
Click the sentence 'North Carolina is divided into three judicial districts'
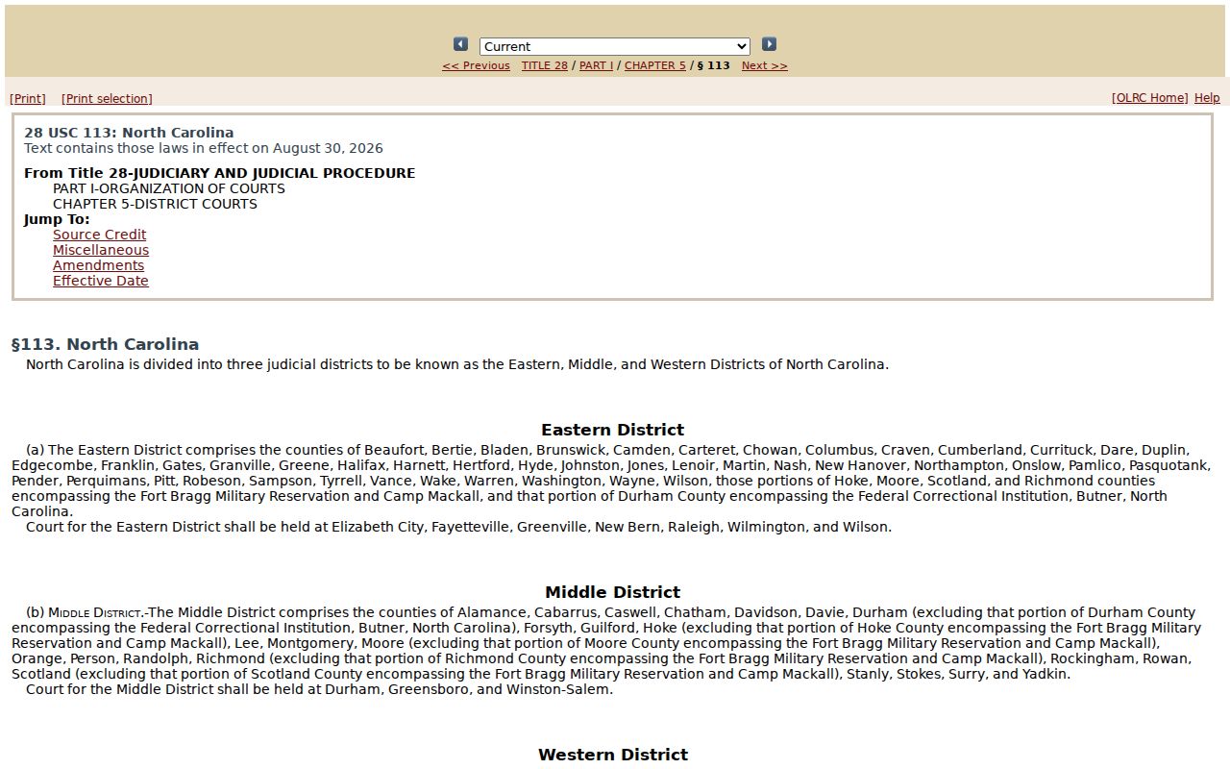457,364
